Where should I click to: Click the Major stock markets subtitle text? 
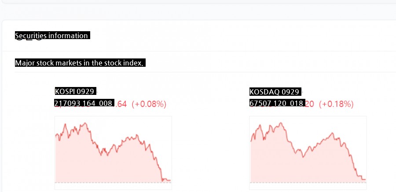(x=80, y=63)
